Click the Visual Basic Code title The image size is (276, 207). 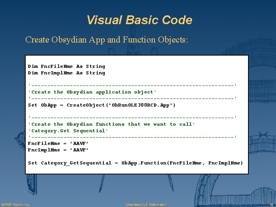click(x=140, y=20)
